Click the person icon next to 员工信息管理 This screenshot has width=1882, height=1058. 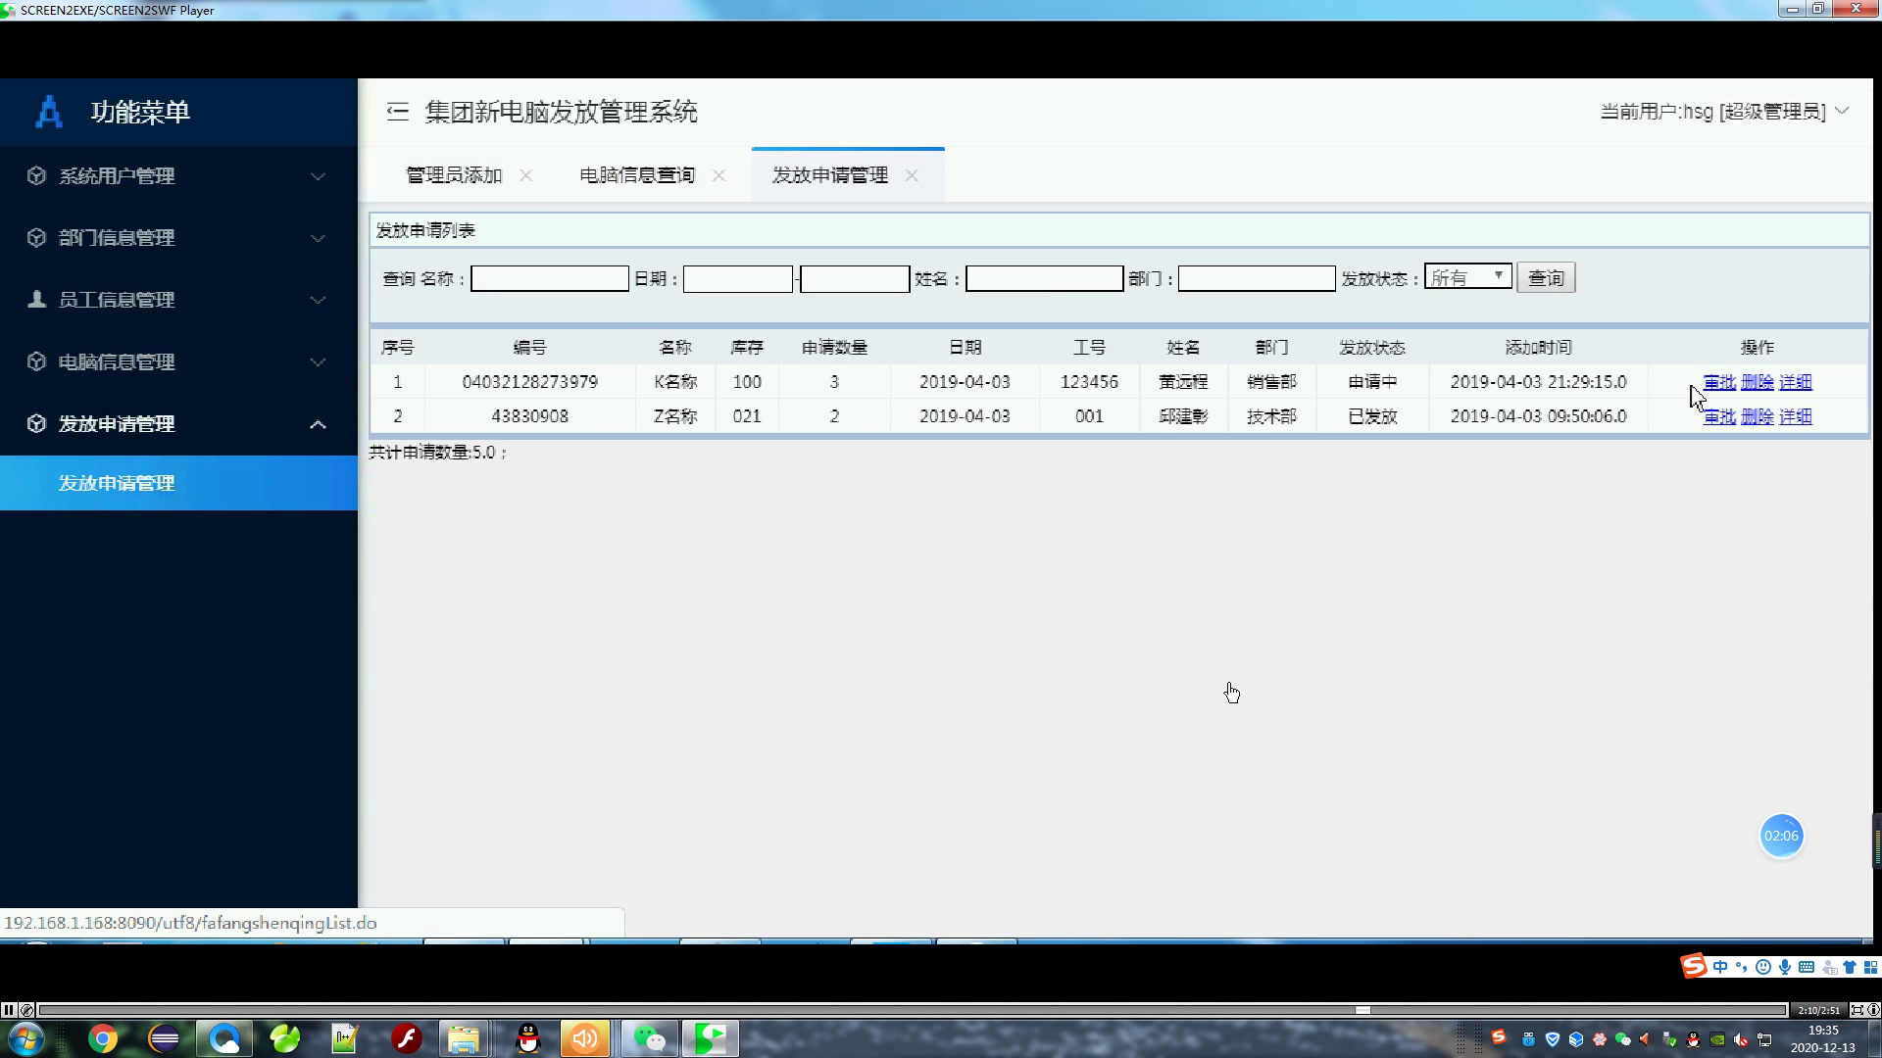pyautogui.click(x=36, y=300)
